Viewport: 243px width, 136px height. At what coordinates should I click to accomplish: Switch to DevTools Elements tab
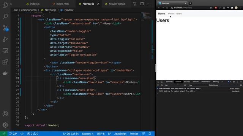(169, 82)
